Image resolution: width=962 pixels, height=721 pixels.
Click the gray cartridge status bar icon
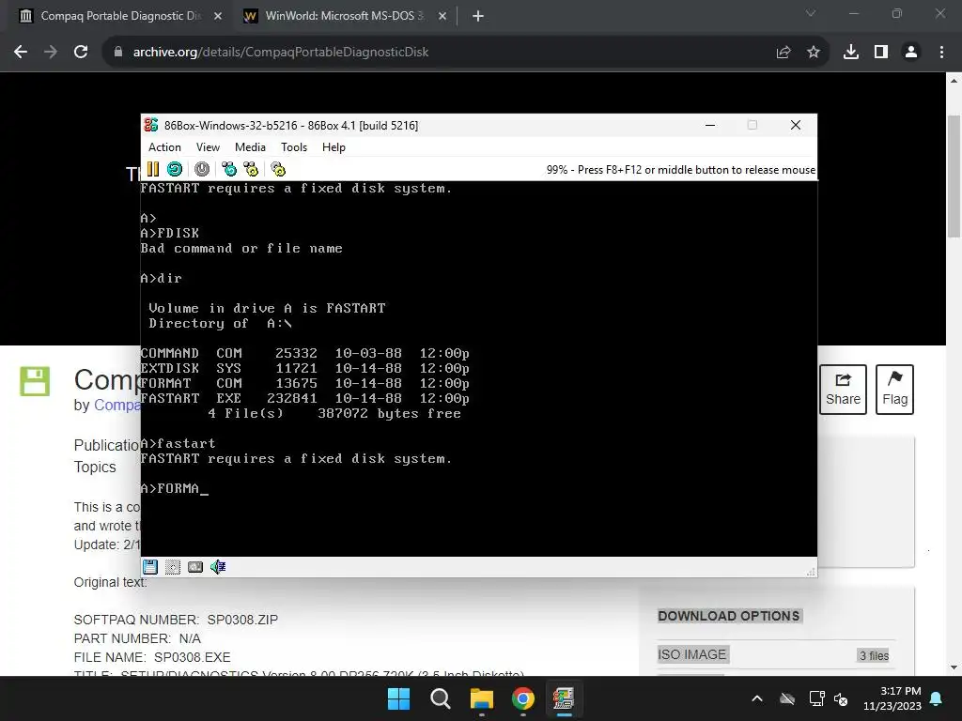(195, 567)
